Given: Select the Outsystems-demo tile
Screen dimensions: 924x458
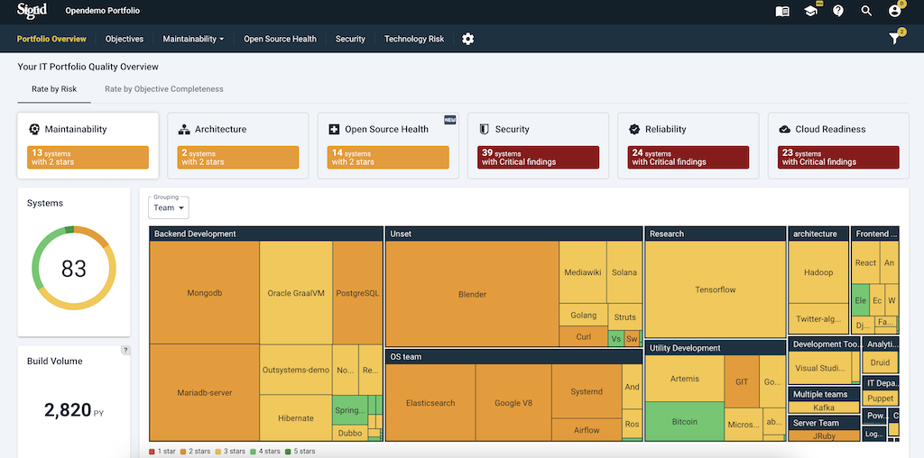Looking at the screenshot, I should [x=296, y=370].
